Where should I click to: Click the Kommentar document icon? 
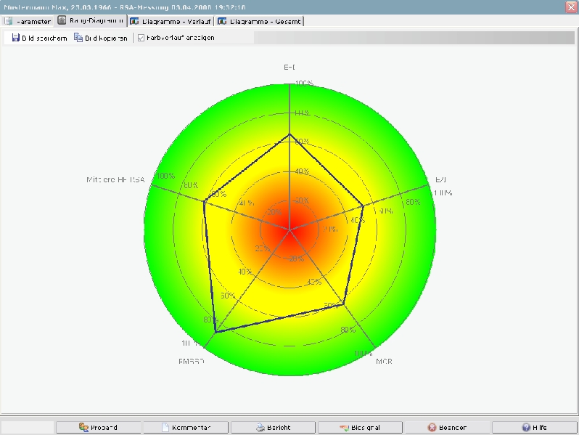[165, 428]
